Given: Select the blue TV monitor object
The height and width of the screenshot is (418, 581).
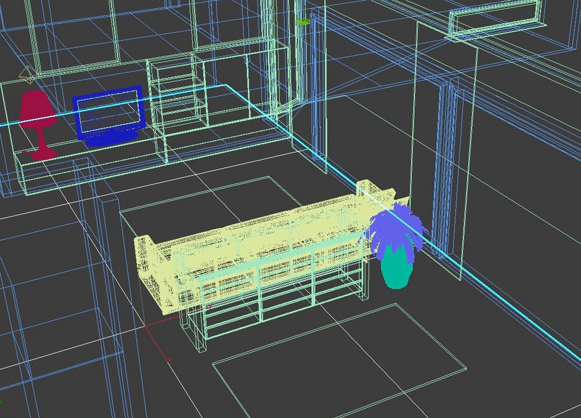Looking at the screenshot, I should pyautogui.click(x=109, y=116).
